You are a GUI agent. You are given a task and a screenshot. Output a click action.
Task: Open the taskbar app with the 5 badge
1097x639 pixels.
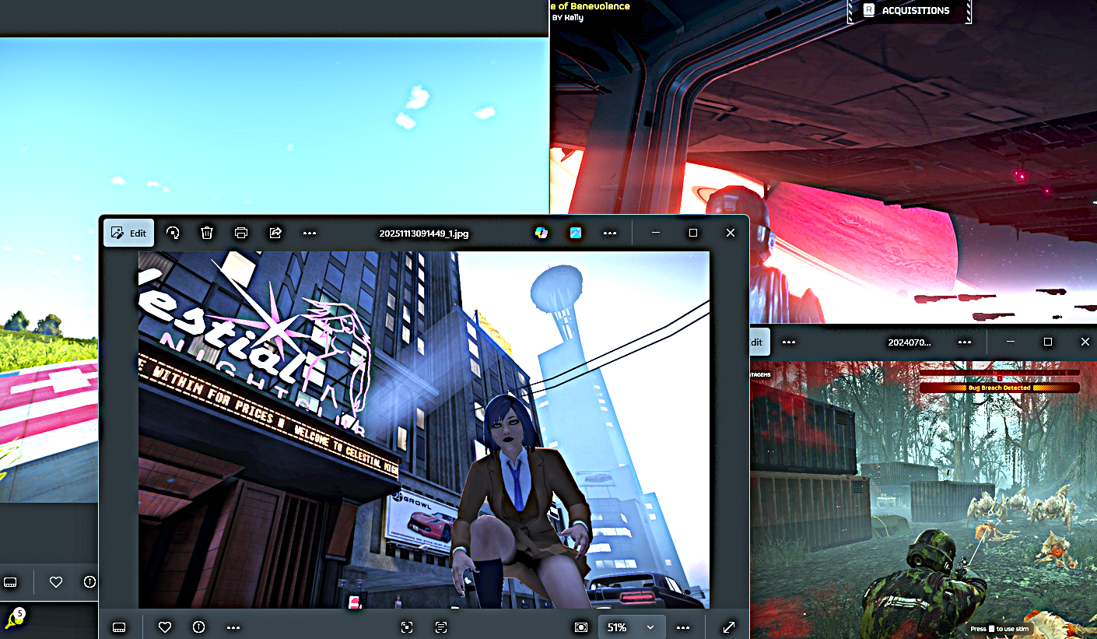[x=14, y=620]
